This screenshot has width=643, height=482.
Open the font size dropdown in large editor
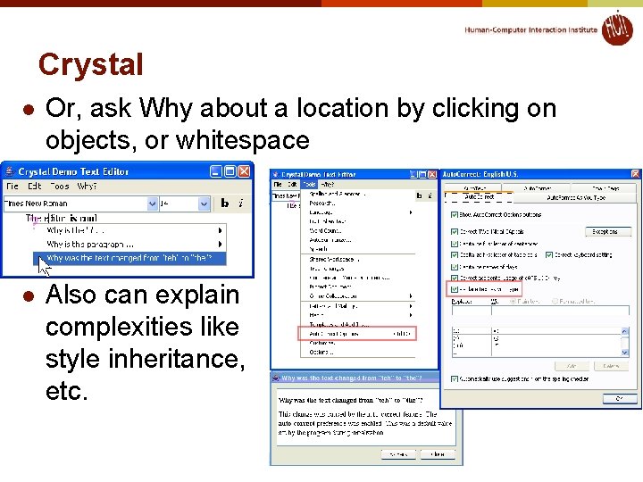tap(204, 204)
